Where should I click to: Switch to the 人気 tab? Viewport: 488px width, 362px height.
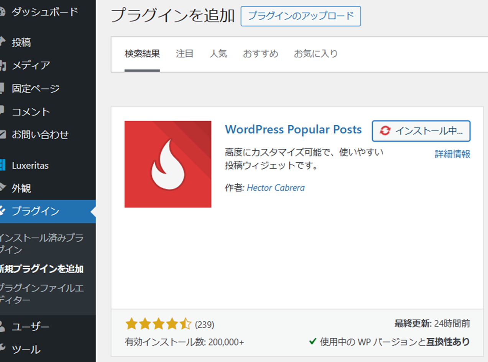click(x=219, y=54)
